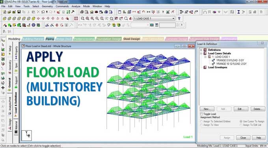268x148 pixels.
Task: Click the Edit... button
Action: point(241,109)
